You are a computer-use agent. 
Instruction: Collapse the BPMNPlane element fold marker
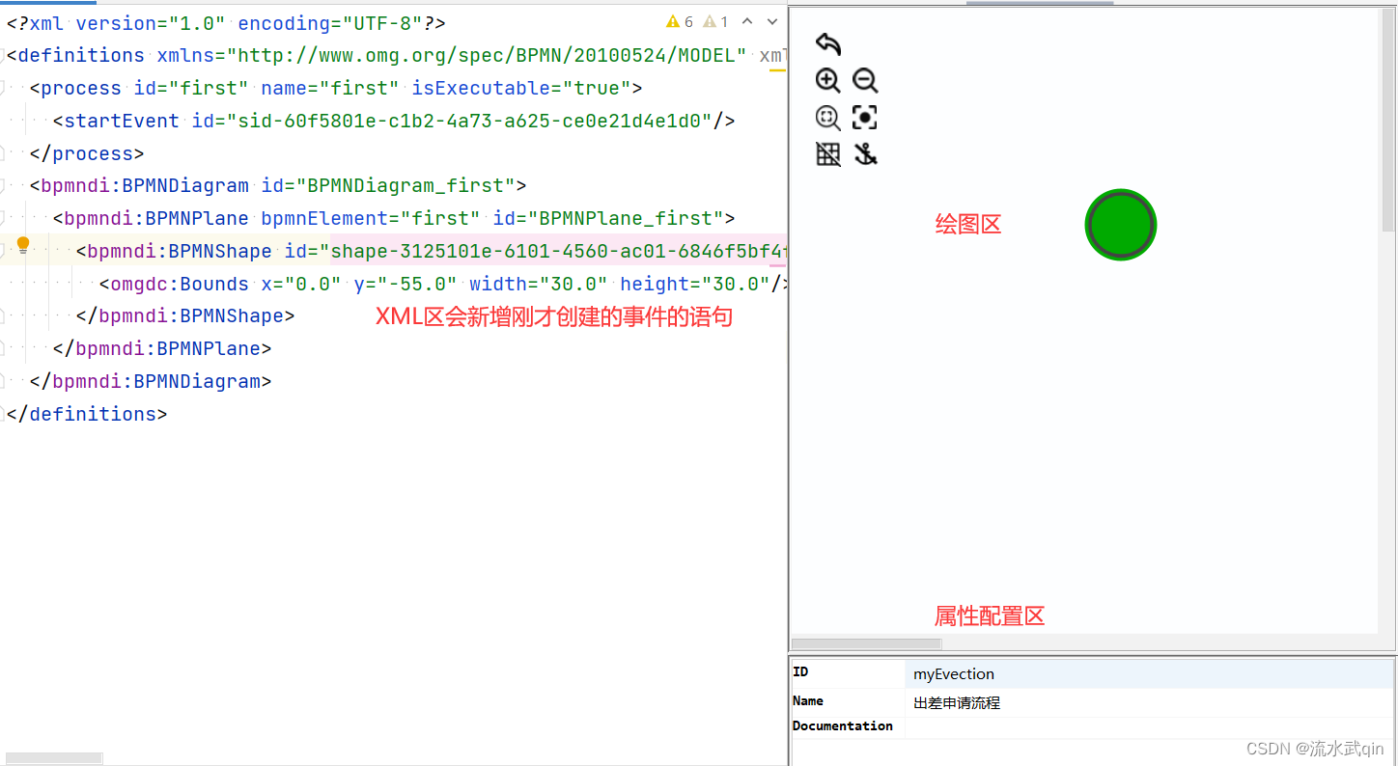click(x=3, y=218)
